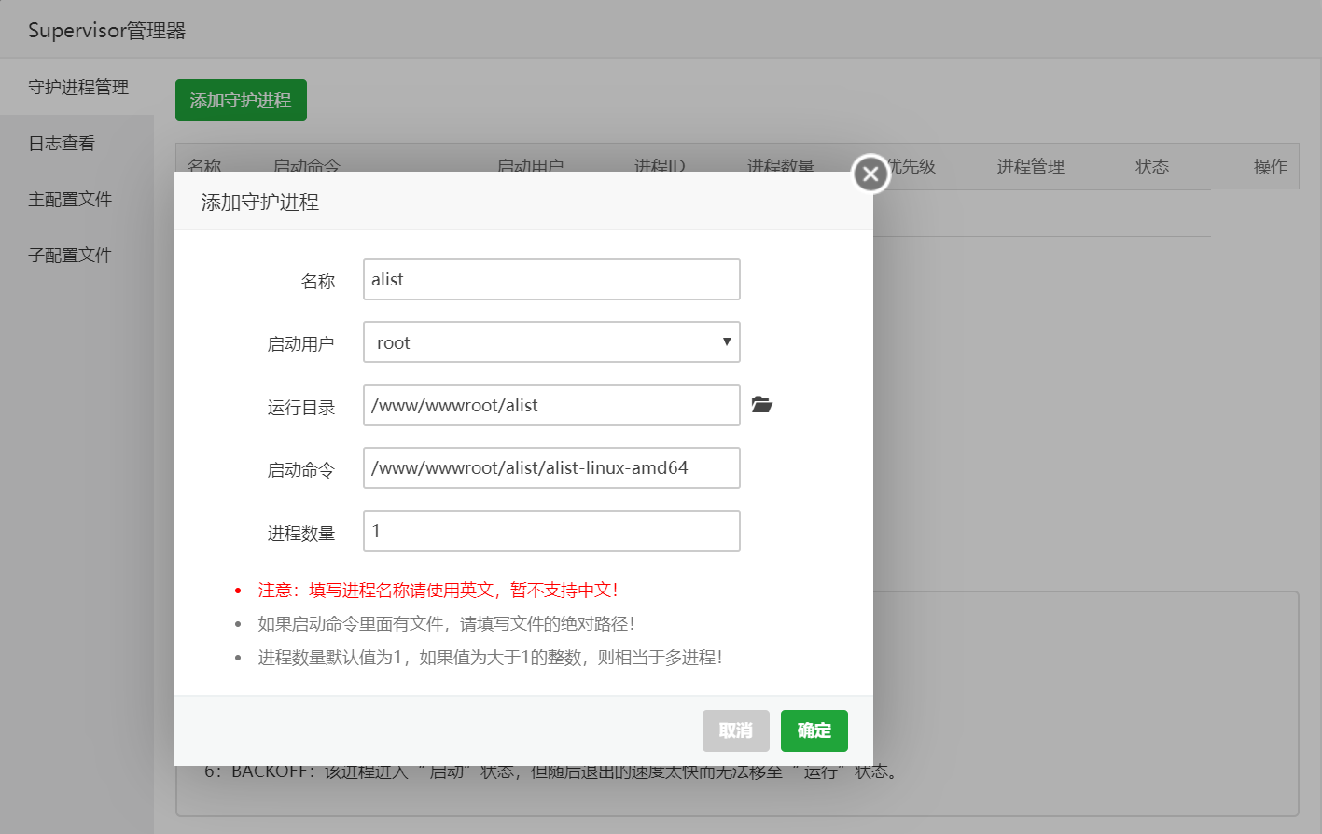The height and width of the screenshot is (834, 1322).
Task: Focus the 运行目录 path input field
Action: coord(550,406)
